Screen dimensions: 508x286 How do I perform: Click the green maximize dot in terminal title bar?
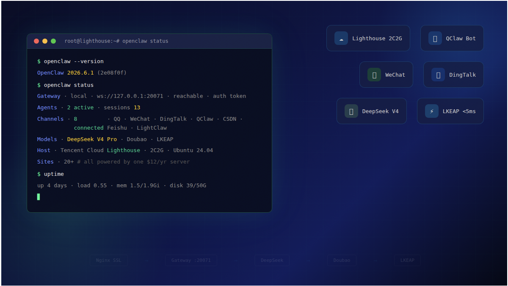[x=53, y=41]
